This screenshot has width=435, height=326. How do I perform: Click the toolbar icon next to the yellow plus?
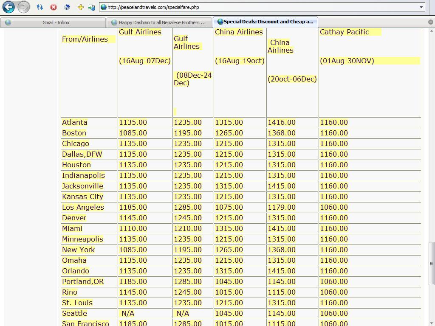[91, 7]
